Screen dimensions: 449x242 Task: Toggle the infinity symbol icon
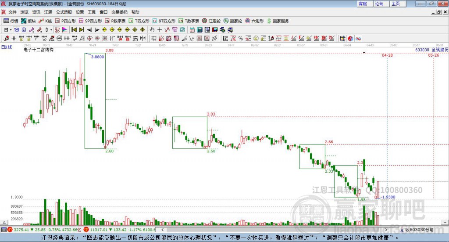tap(358, 39)
